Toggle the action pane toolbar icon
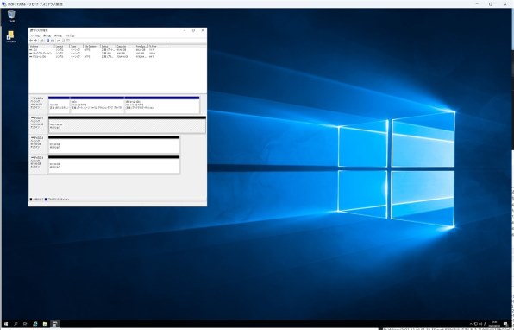This screenshot has width=514, height=330. click(53, 41)
